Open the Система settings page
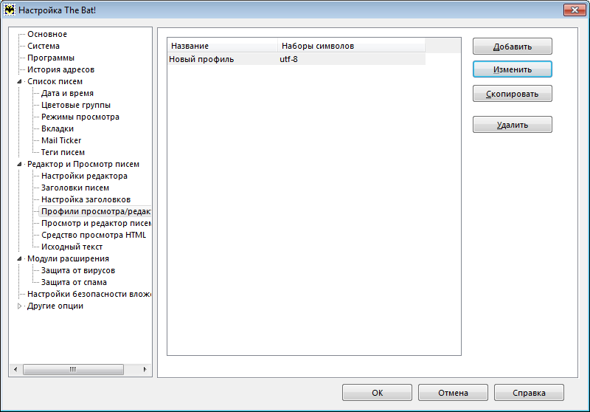The height and width of the screenshot is (412, 590). coord(44,46)
